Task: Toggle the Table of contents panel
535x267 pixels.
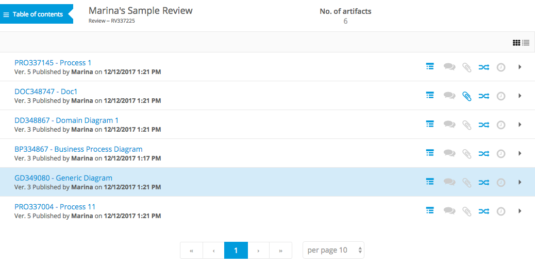Action: pos(37,14)
